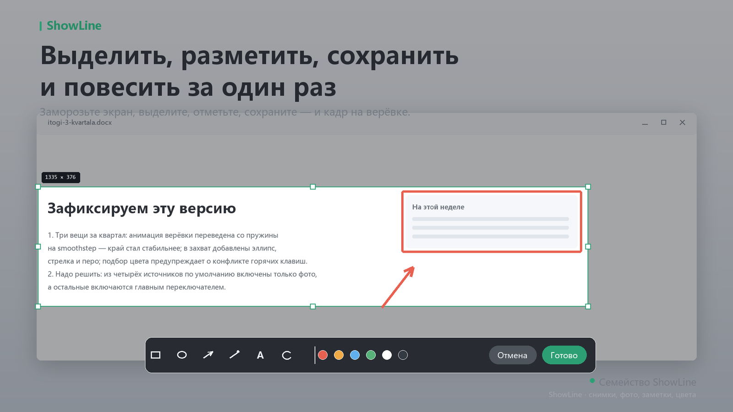
Task: Click the bottom-right selection handle
Action: (x=588, y=307)
